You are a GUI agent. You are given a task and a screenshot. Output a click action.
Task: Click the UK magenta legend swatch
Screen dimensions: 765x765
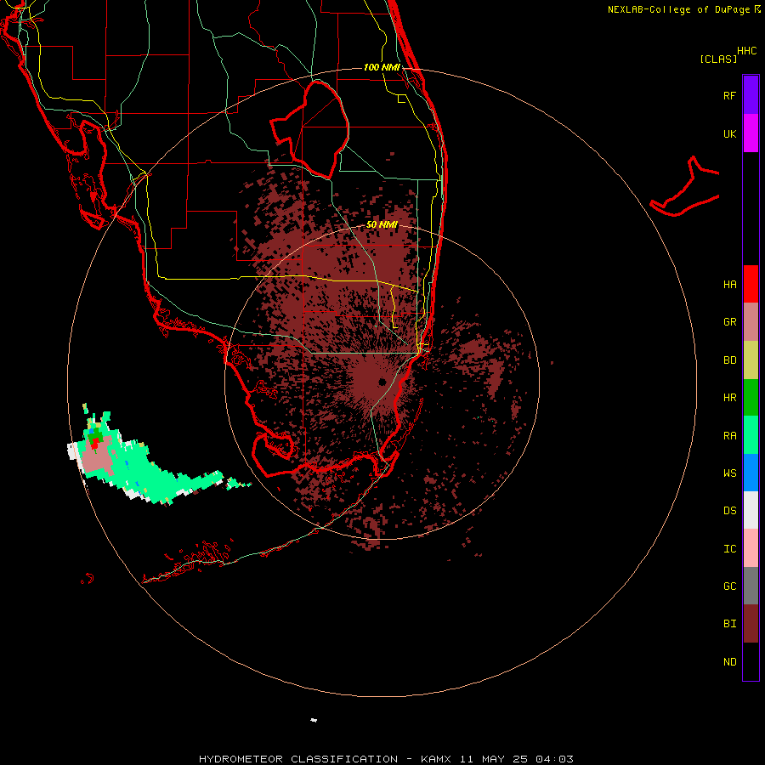tap(751, 133)
